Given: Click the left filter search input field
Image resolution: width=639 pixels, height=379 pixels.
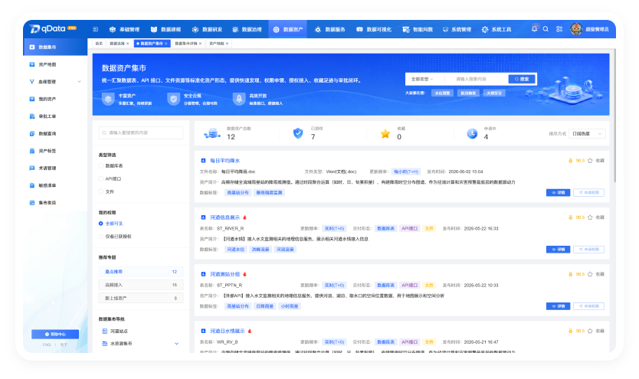Looking at the screenshot, I should (141, 132).
